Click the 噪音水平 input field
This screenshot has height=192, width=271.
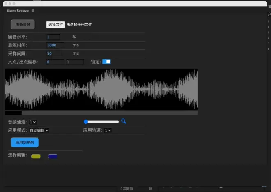(x=53, y=37)
